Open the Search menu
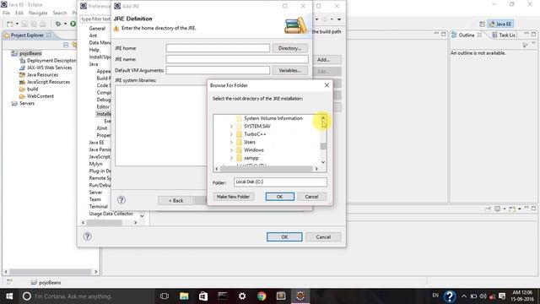This screenshot has width=540, height=304. [60, 13]
